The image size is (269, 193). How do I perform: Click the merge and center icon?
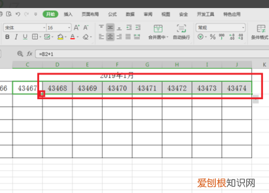158,28
